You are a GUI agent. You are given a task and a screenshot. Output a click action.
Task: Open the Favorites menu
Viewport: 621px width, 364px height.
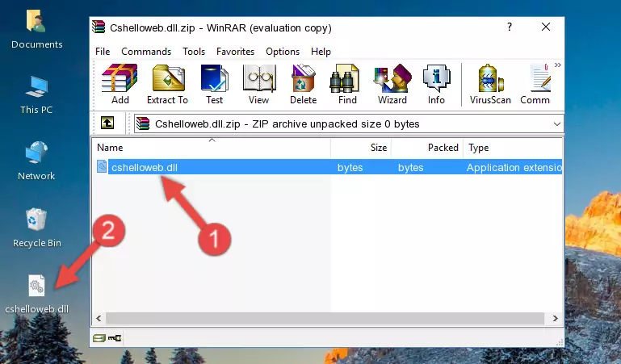(x=235, y=52)
